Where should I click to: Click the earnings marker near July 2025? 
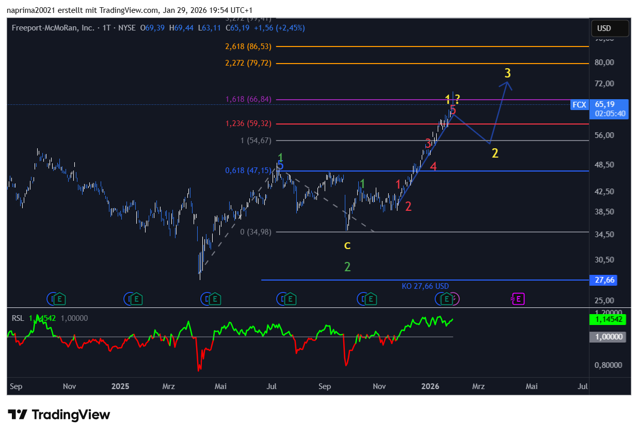[290, 298]
